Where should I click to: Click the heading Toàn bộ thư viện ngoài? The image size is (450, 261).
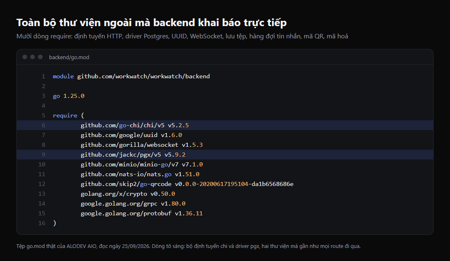(x=151, y=22)
